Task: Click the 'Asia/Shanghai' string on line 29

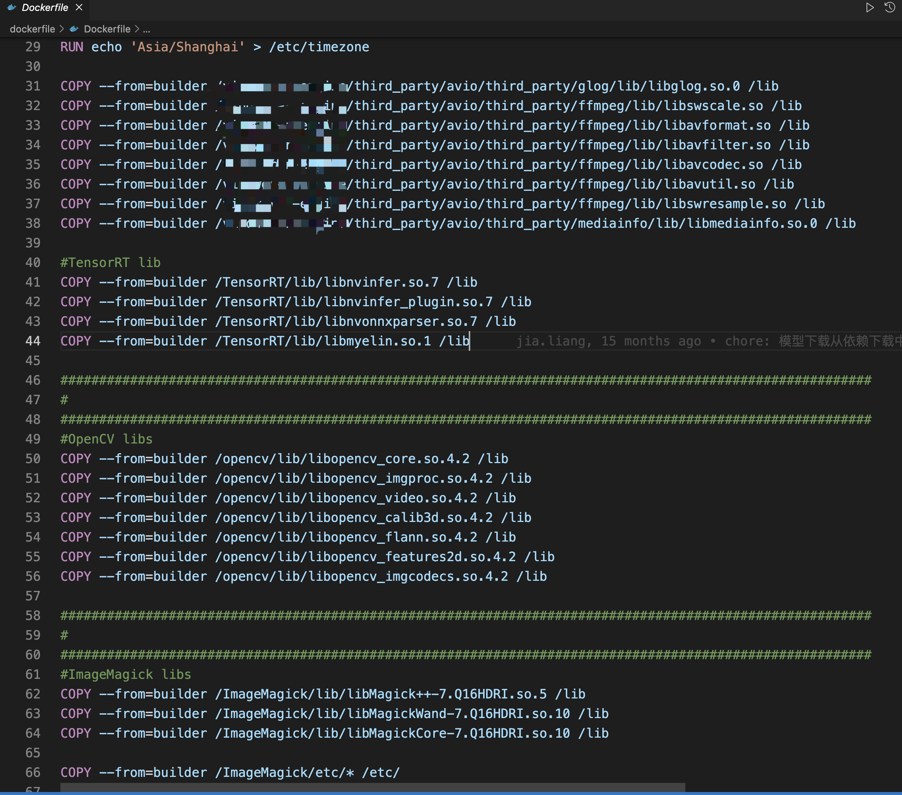Action: (188, 47)
